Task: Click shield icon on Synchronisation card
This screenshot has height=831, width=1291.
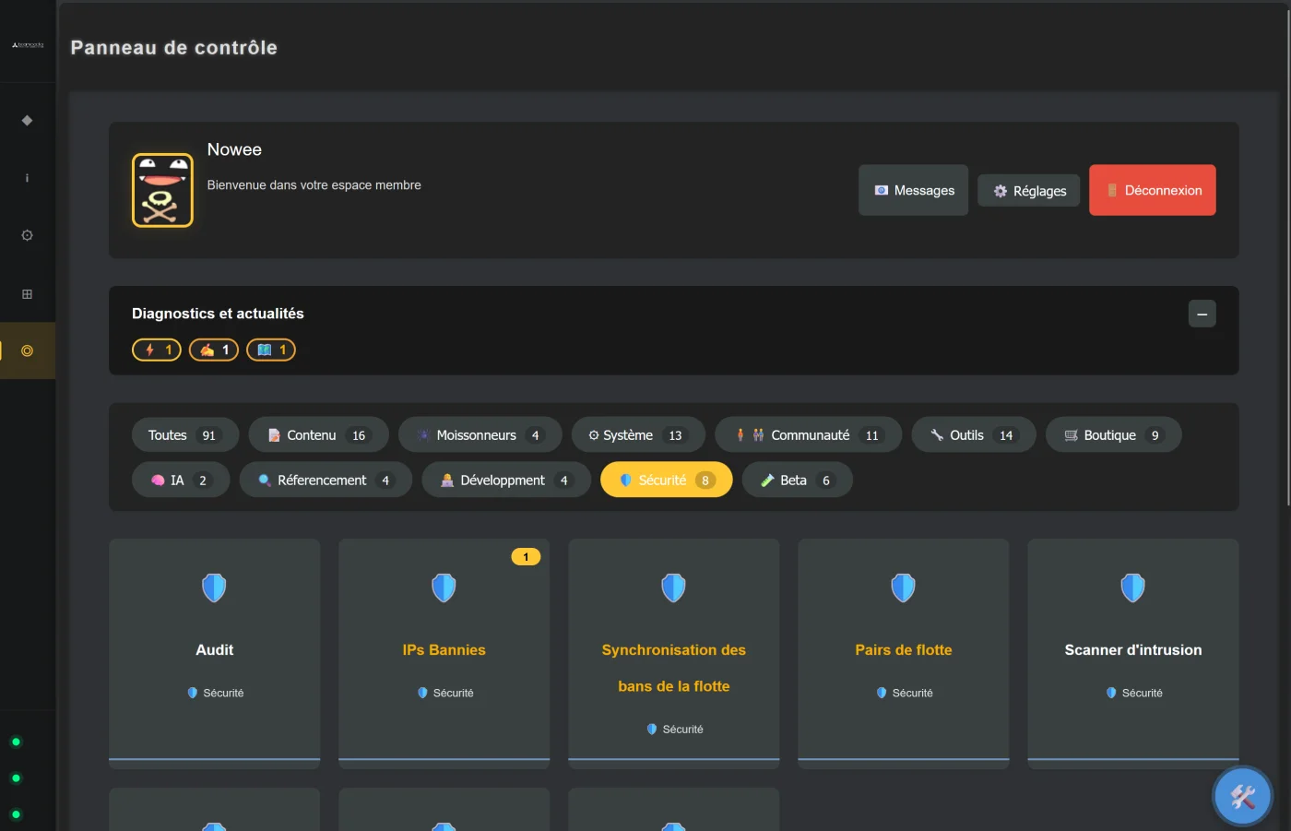Action: pyautogui.click(x=674, y=588)
